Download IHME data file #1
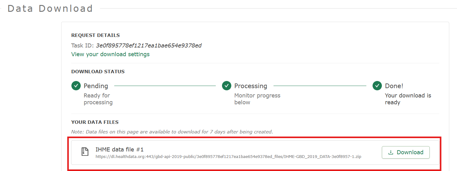Screen dimensions: 457x171 pos(405,152)
